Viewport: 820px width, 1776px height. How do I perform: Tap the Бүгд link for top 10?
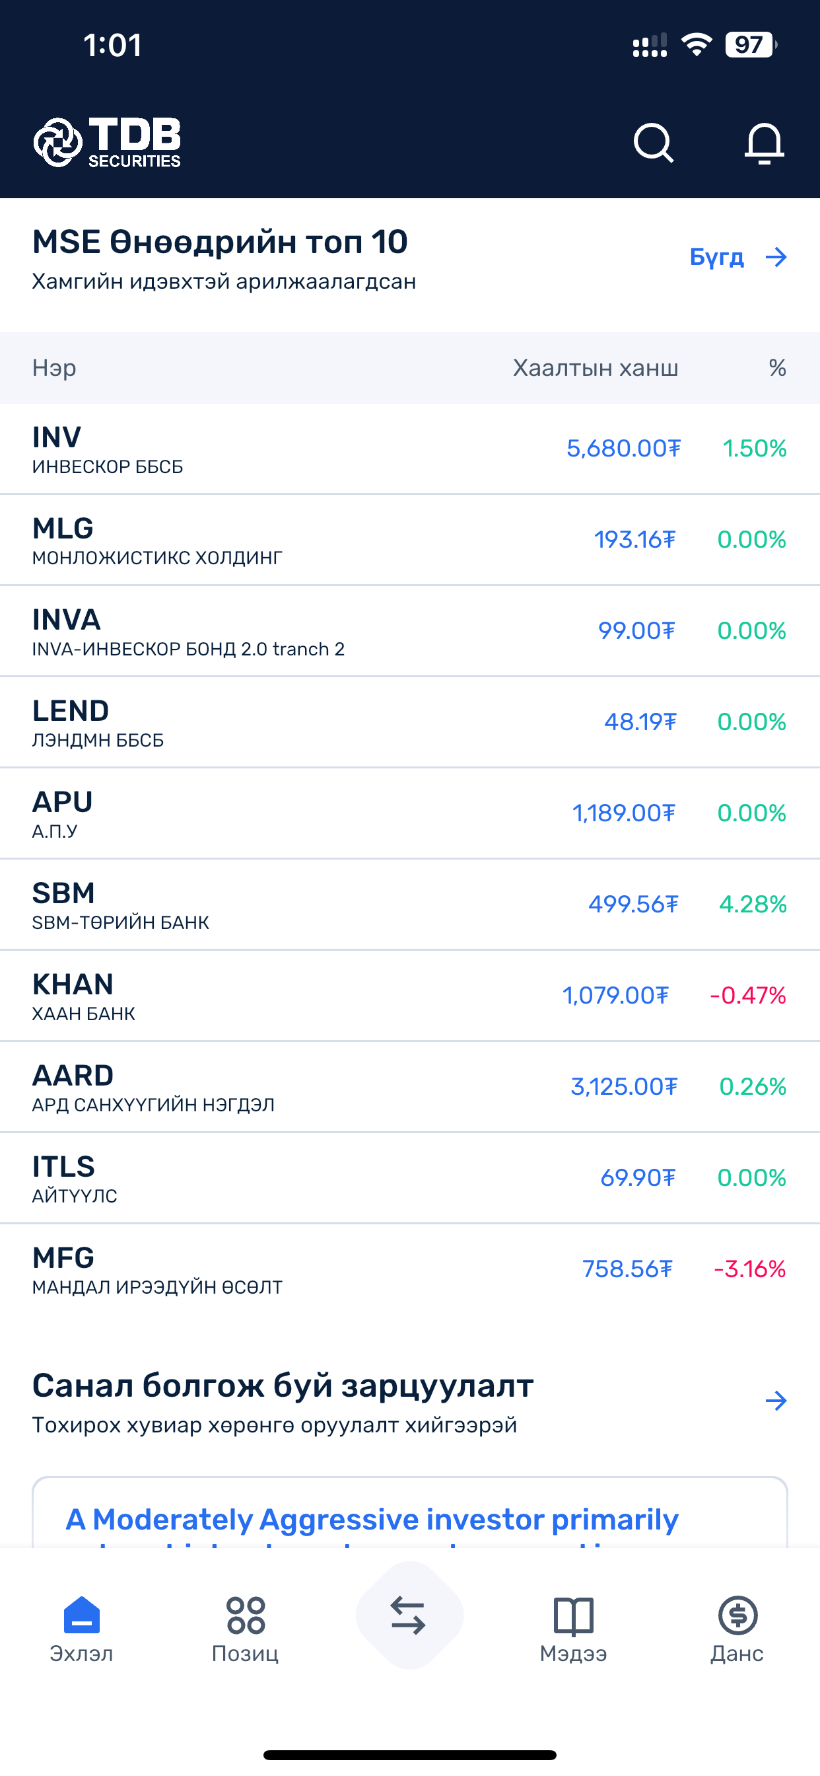[716, 257]
